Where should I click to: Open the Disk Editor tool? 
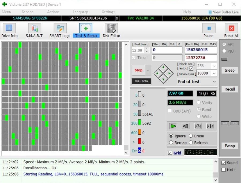tap(111, 30)
